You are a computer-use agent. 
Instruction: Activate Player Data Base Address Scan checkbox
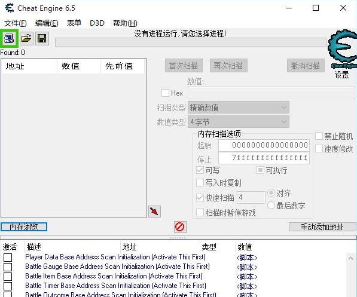(8, 258)
